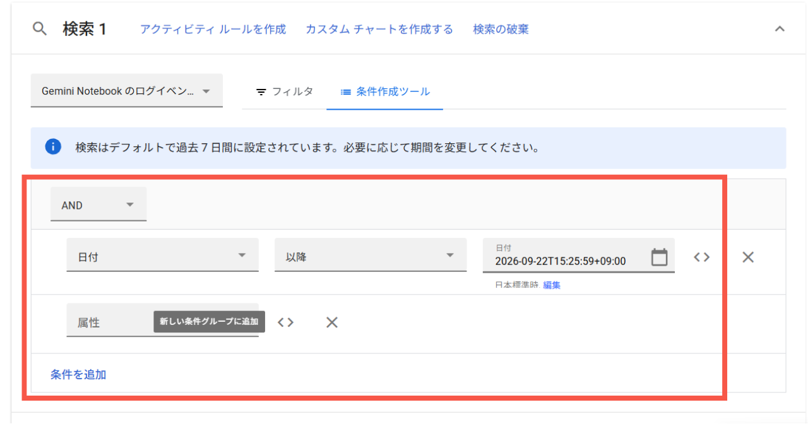Click the 検索 1 heading text
Image resolution: width=808 pixels, height=424 pixels.
point(85,29)
